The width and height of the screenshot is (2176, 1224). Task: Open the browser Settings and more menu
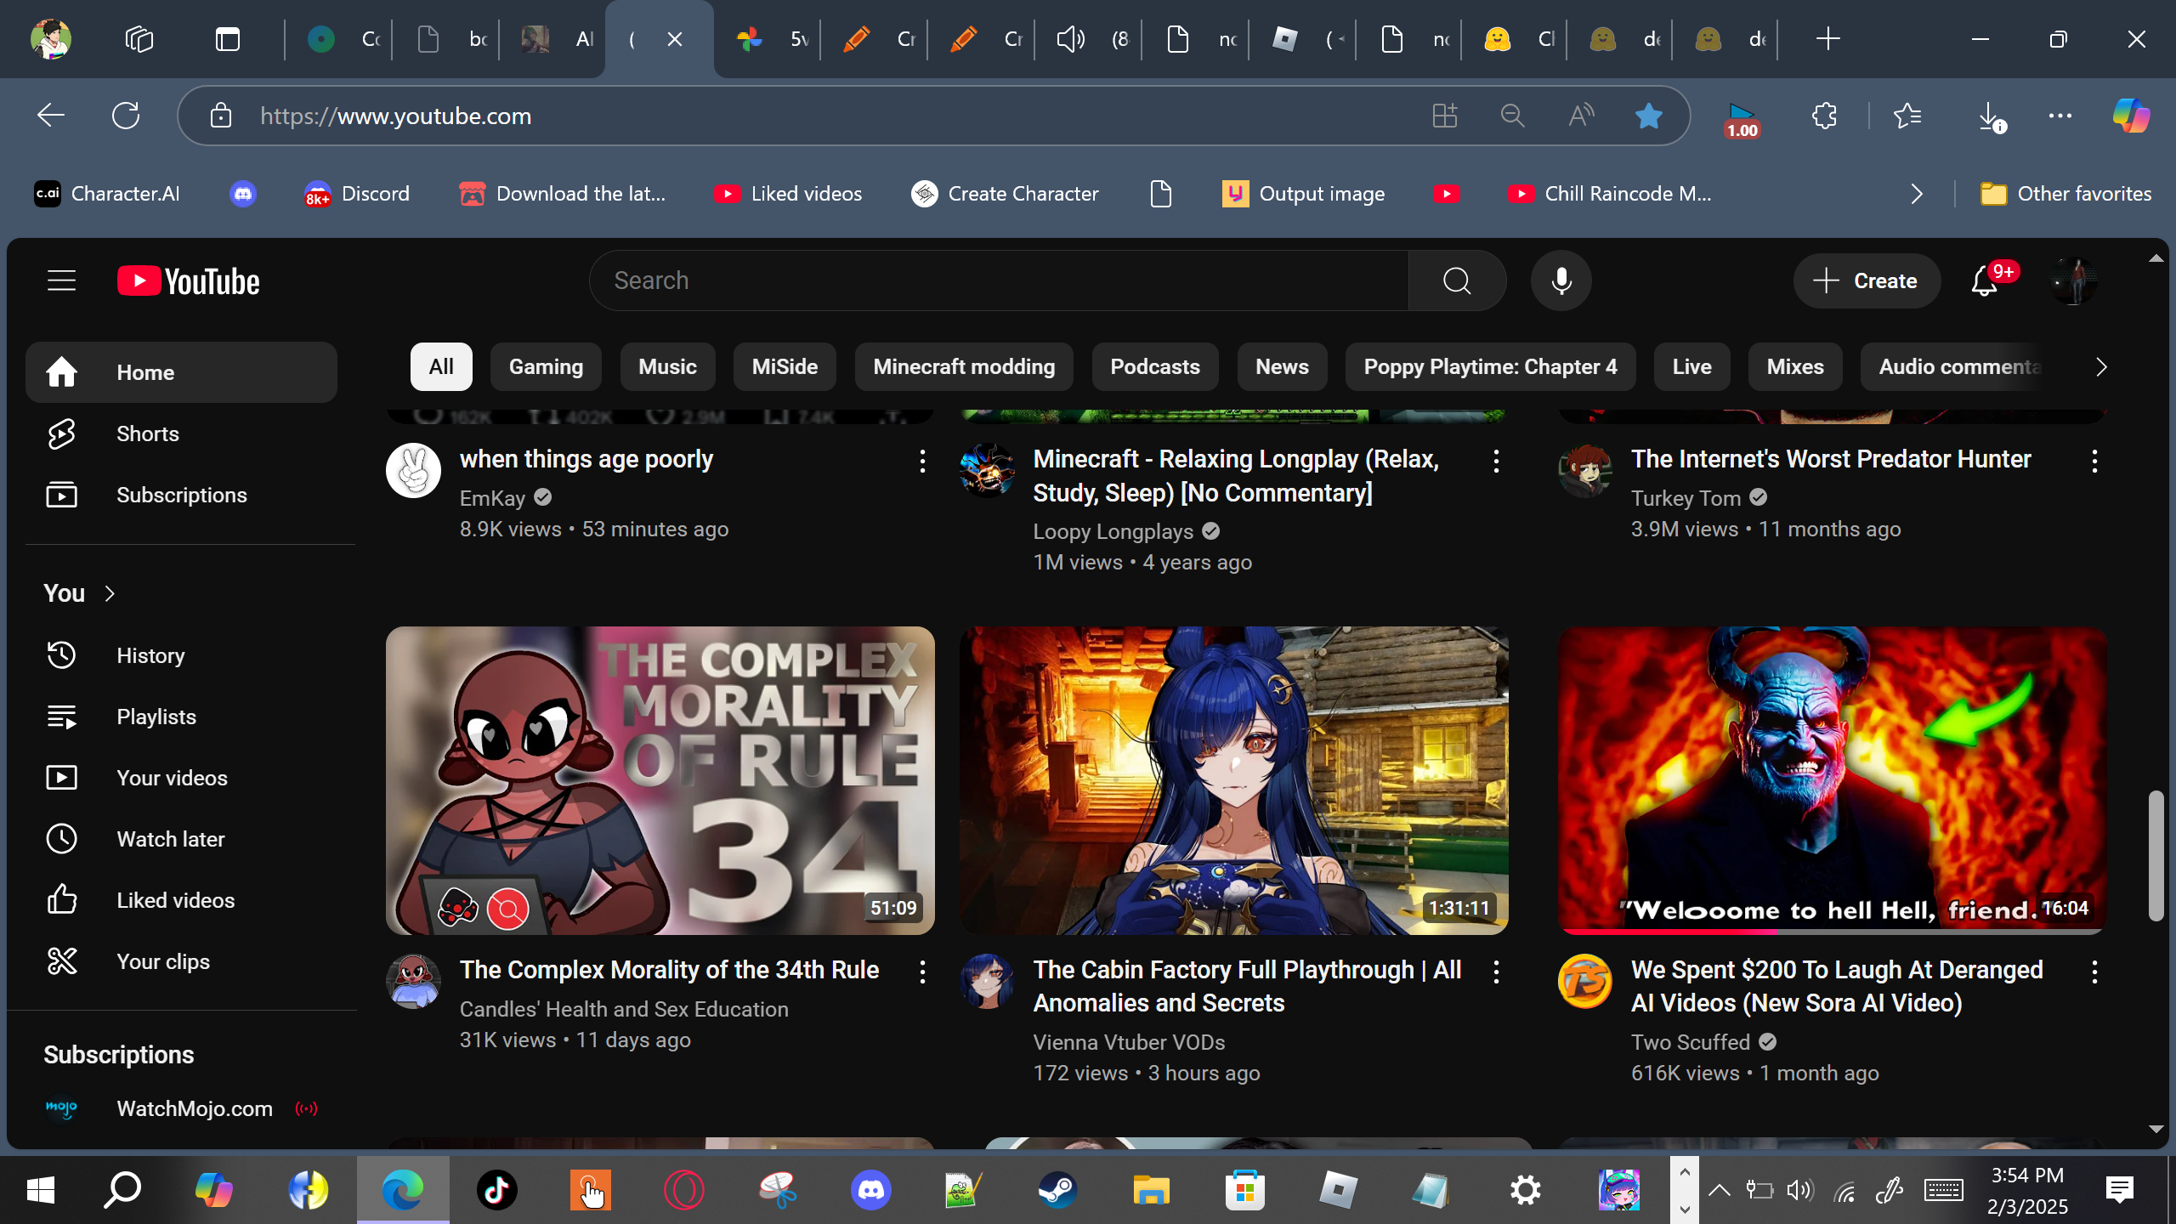2060,116
